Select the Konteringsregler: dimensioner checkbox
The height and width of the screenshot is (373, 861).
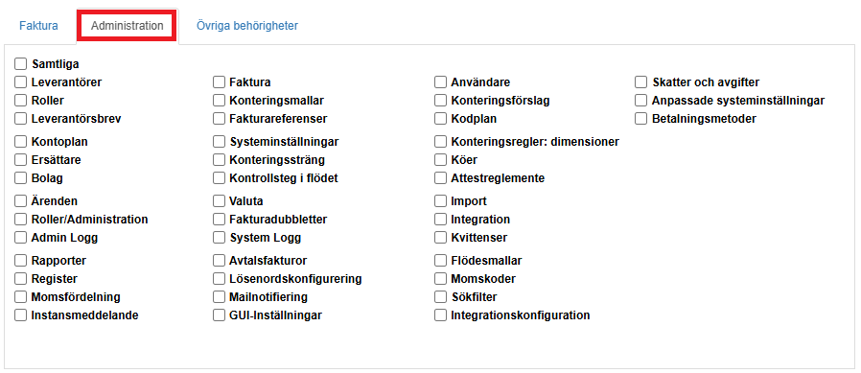point(440,142)
